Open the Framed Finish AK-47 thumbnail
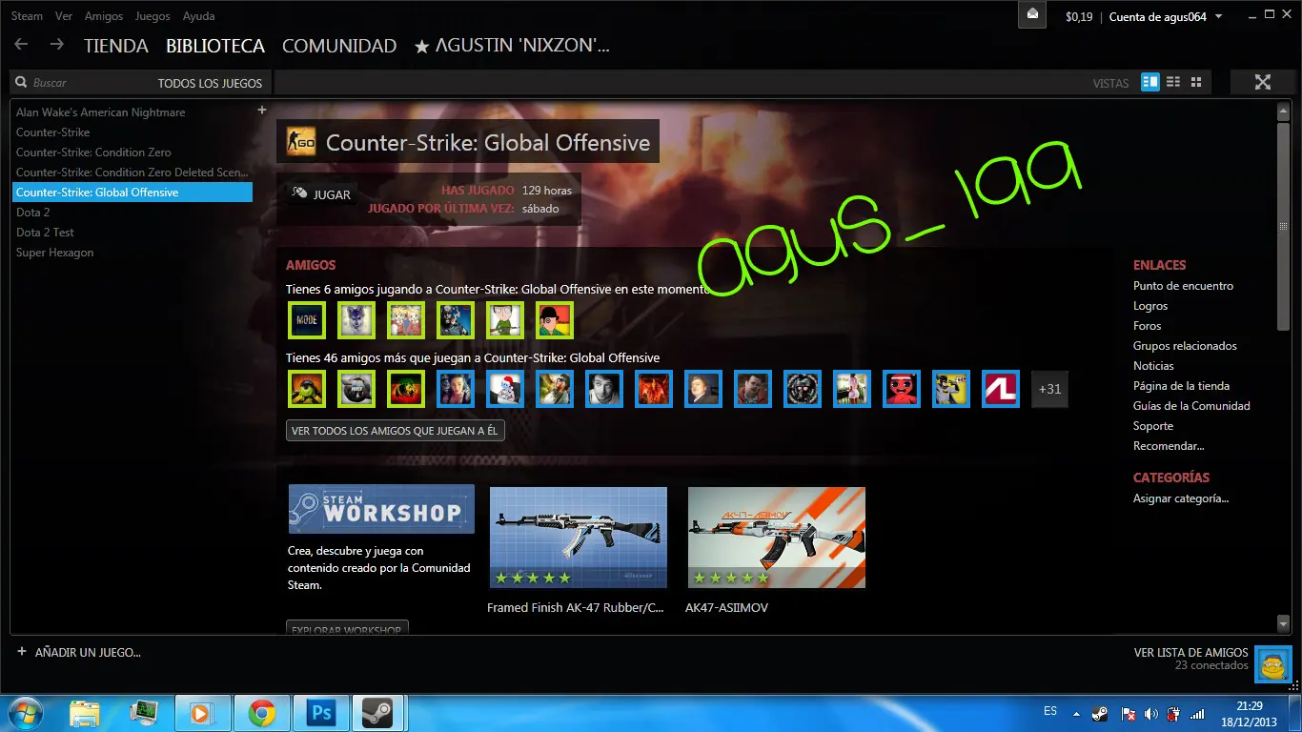The height and width of the screenshot is (732, 1302). pyautogui.click(x=579, y=538)
